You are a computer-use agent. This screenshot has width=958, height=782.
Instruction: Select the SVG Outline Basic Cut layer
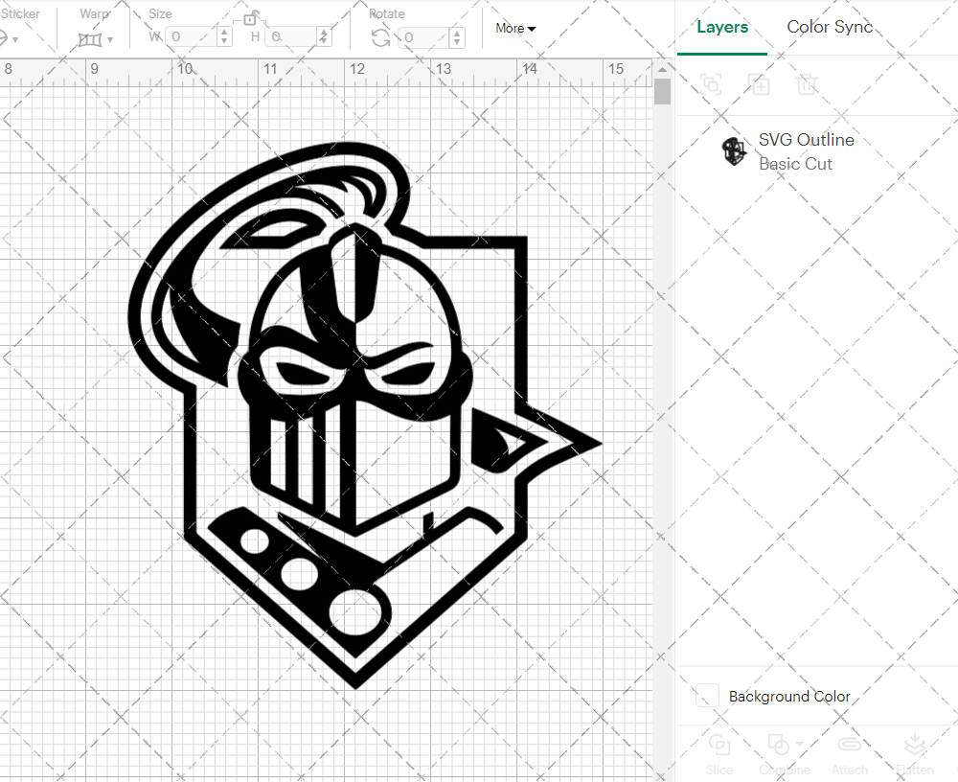click(806, 151)
